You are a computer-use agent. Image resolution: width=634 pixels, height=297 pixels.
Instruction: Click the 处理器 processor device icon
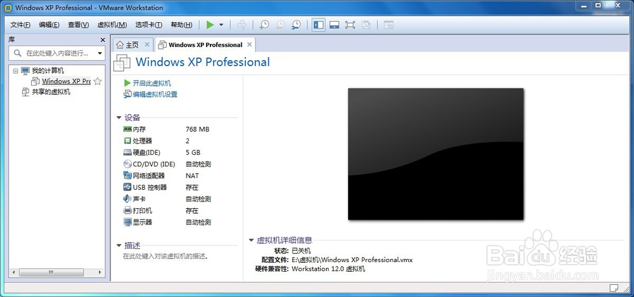click(127, 141)
